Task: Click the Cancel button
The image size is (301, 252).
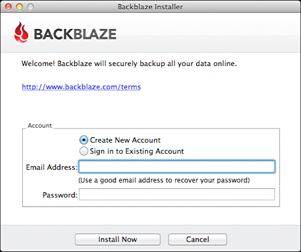Action: [x=197, y=240]
